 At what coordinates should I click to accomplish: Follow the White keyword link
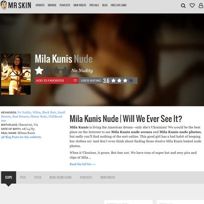(x=36, y=112)
